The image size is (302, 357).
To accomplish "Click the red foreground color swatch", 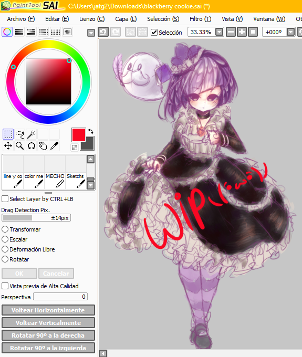I will 79,134.
